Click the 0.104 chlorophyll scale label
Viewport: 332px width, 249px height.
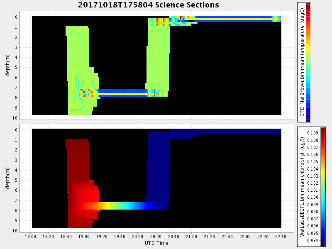(x=313, y=168)
